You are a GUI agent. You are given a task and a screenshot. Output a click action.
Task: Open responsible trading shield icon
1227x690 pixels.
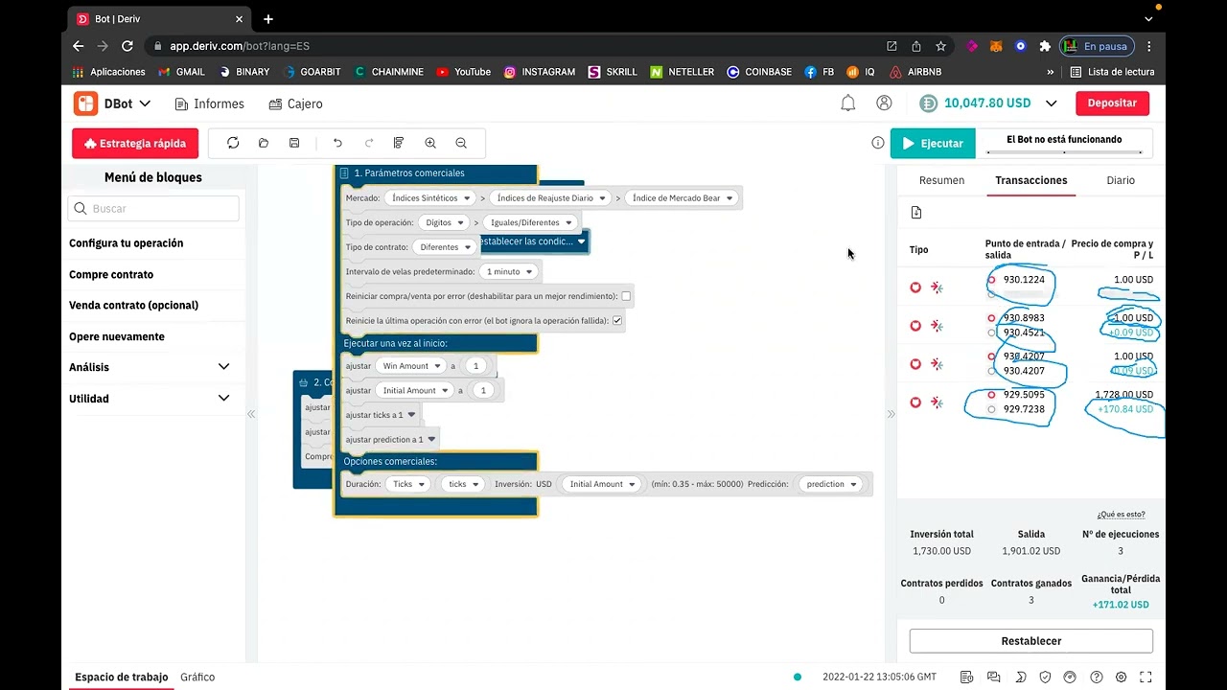coord(1045,678)
